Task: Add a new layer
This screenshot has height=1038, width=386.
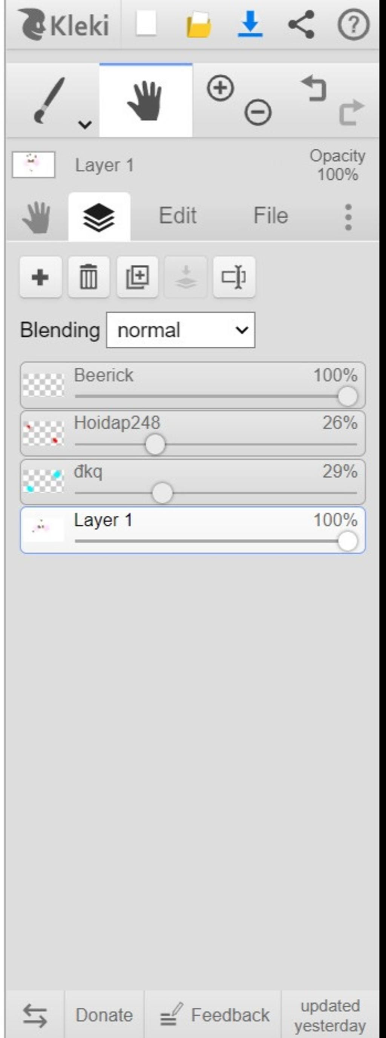Action: point(40,277)
